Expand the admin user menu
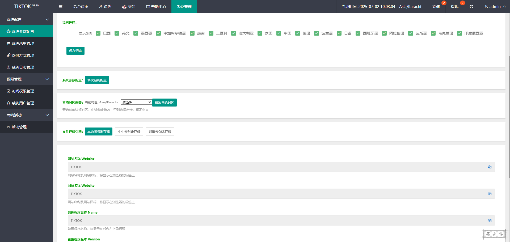 pyautogui.click(x=495, y=7)
